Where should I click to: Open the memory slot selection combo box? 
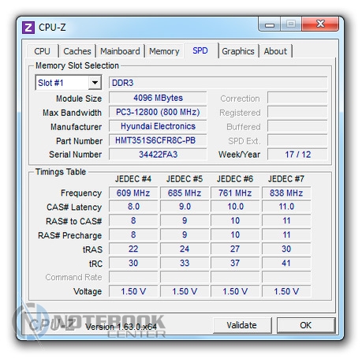pyautogui.click(x=69, y=83)
